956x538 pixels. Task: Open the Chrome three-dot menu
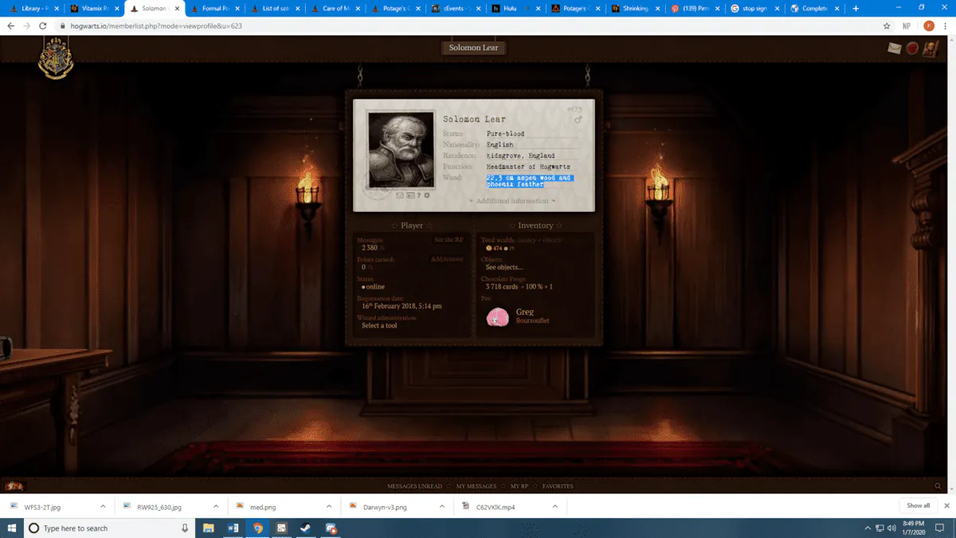[946, 26]
